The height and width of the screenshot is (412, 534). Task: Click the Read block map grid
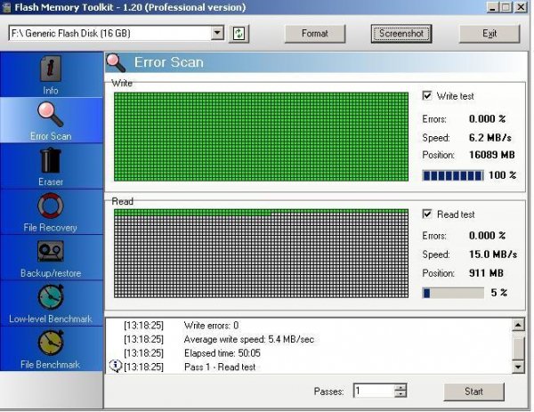pyautogui.click(x=261, y=254)
